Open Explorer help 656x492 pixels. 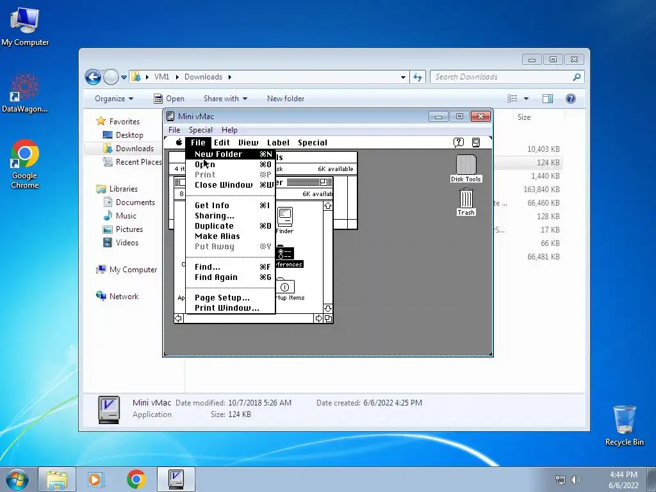(x=571, y=99)
